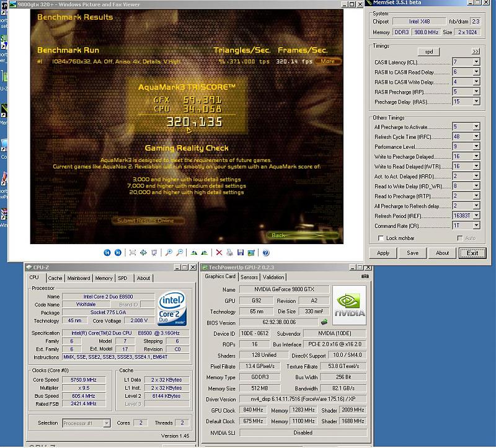The image size is (496, 448).
Task: Open Refresh Cycle Time (tRFC) dropdown
Action: [x=476, y=136]
